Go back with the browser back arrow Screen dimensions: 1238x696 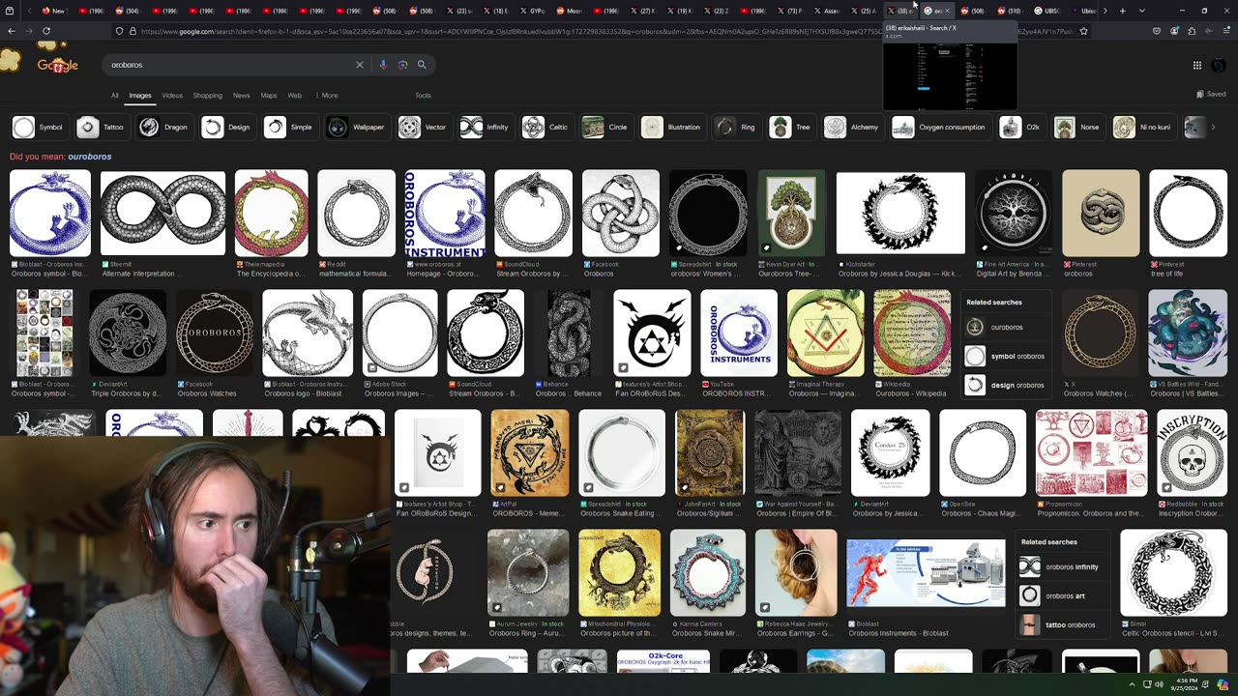pos(11,31)
